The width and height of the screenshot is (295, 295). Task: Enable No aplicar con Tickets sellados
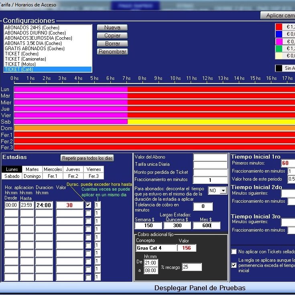[234, 252]
